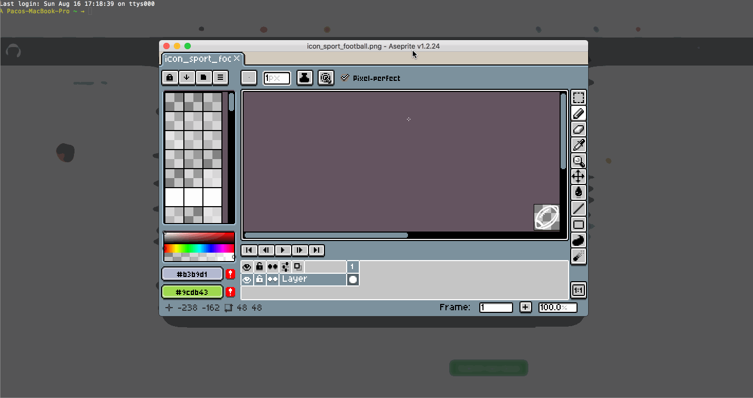Open timeline settings in header

coord(285,267)
